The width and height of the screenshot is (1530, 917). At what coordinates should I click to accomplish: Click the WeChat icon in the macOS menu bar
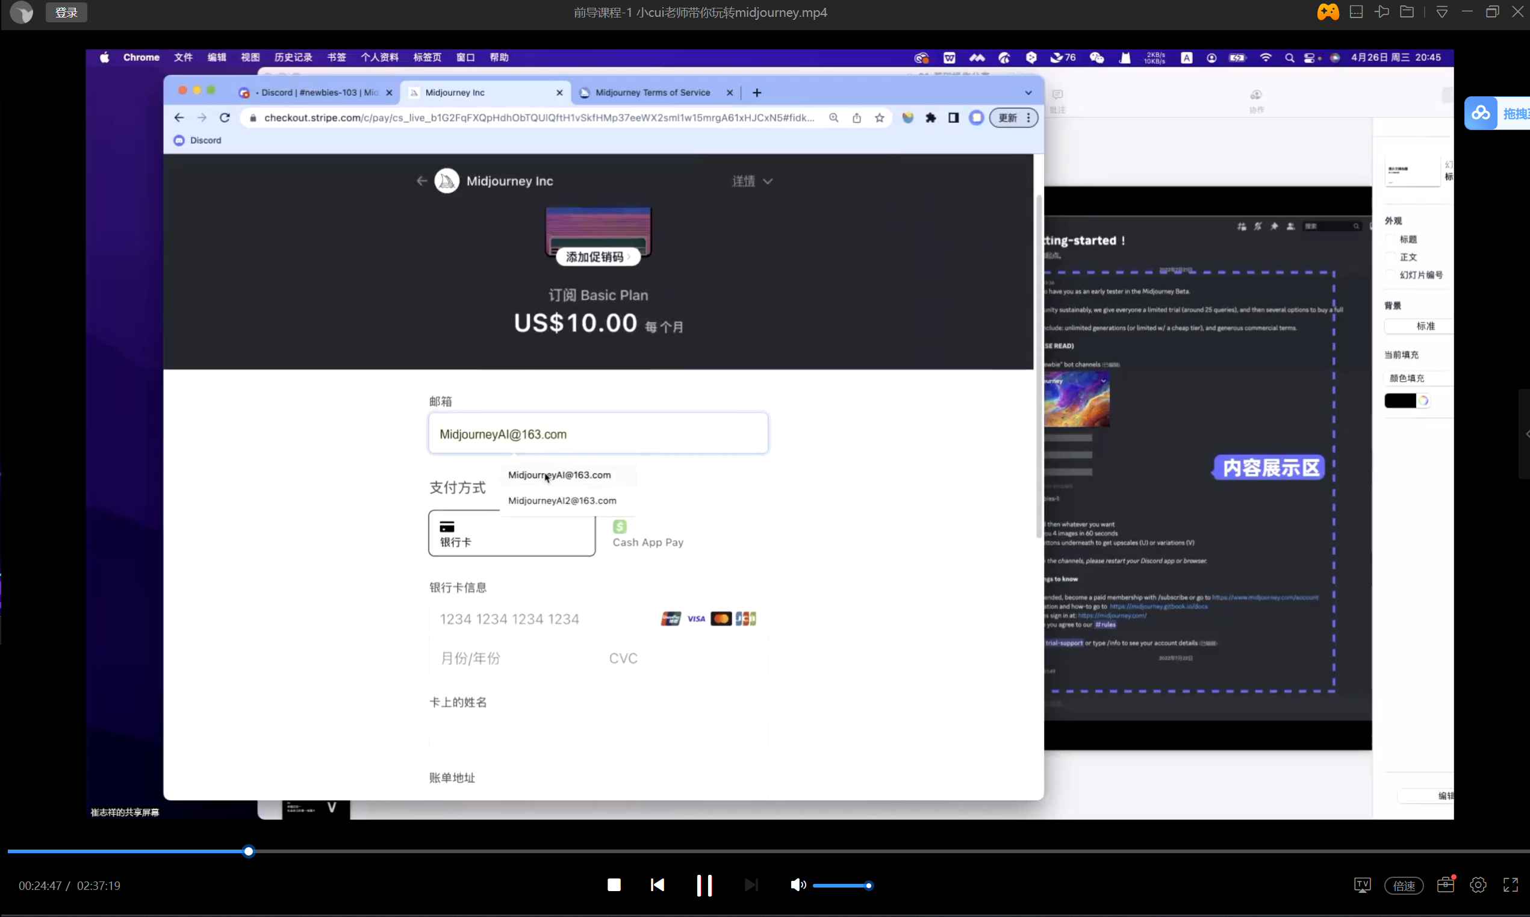point(1096,57)
